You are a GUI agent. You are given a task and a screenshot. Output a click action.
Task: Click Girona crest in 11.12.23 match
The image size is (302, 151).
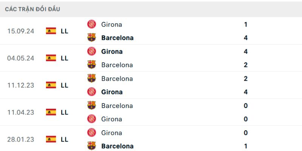click(91, 92)
